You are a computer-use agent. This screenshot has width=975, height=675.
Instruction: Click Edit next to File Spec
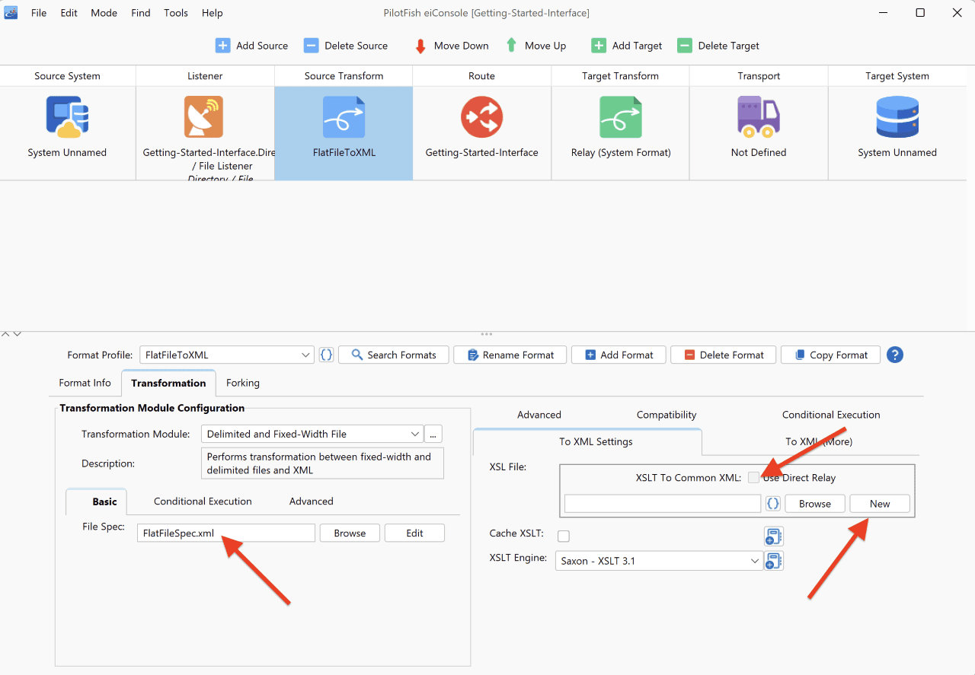click(414, 533)
